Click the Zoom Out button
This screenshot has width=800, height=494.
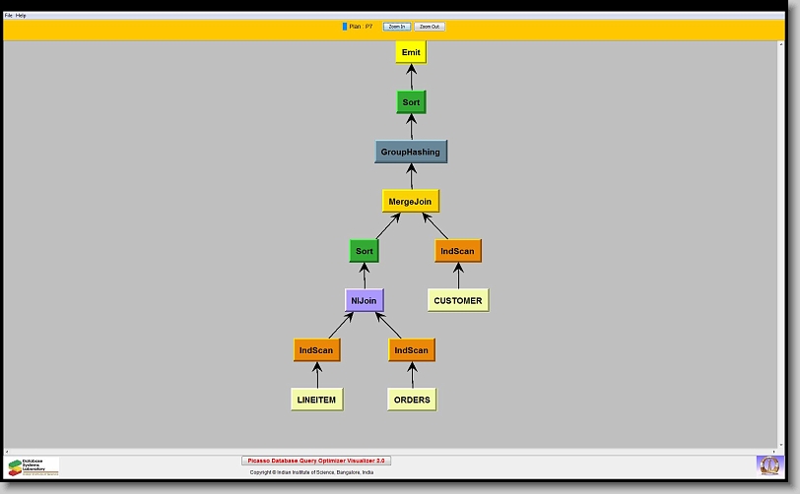tap(430, 27)
